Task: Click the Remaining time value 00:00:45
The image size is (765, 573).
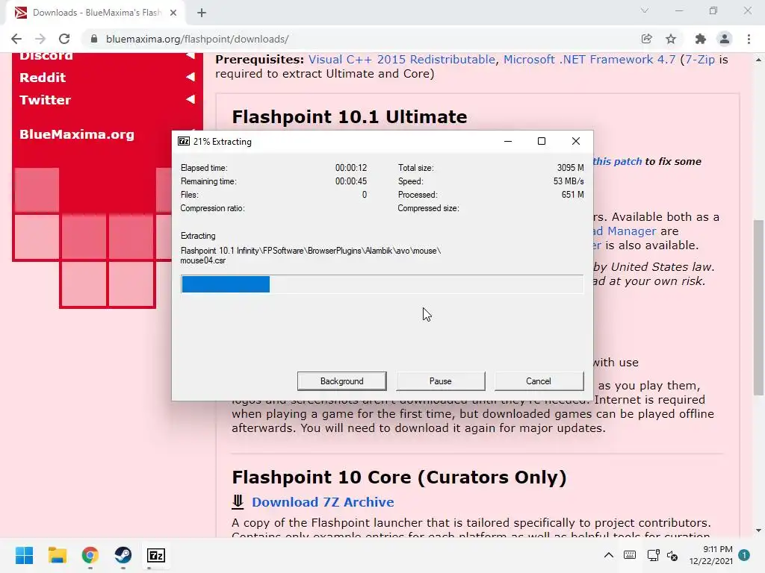Action: 351,181
